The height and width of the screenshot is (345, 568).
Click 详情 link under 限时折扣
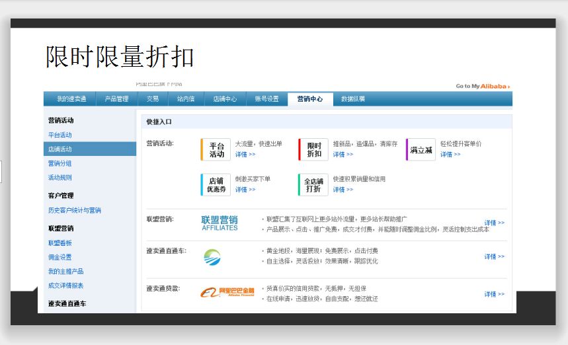point(343,155)
